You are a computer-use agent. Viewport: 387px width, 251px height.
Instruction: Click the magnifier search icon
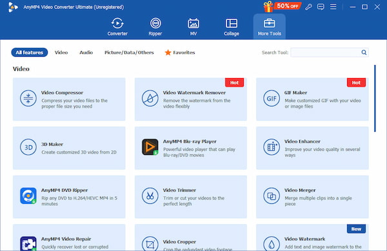[364, 52]
